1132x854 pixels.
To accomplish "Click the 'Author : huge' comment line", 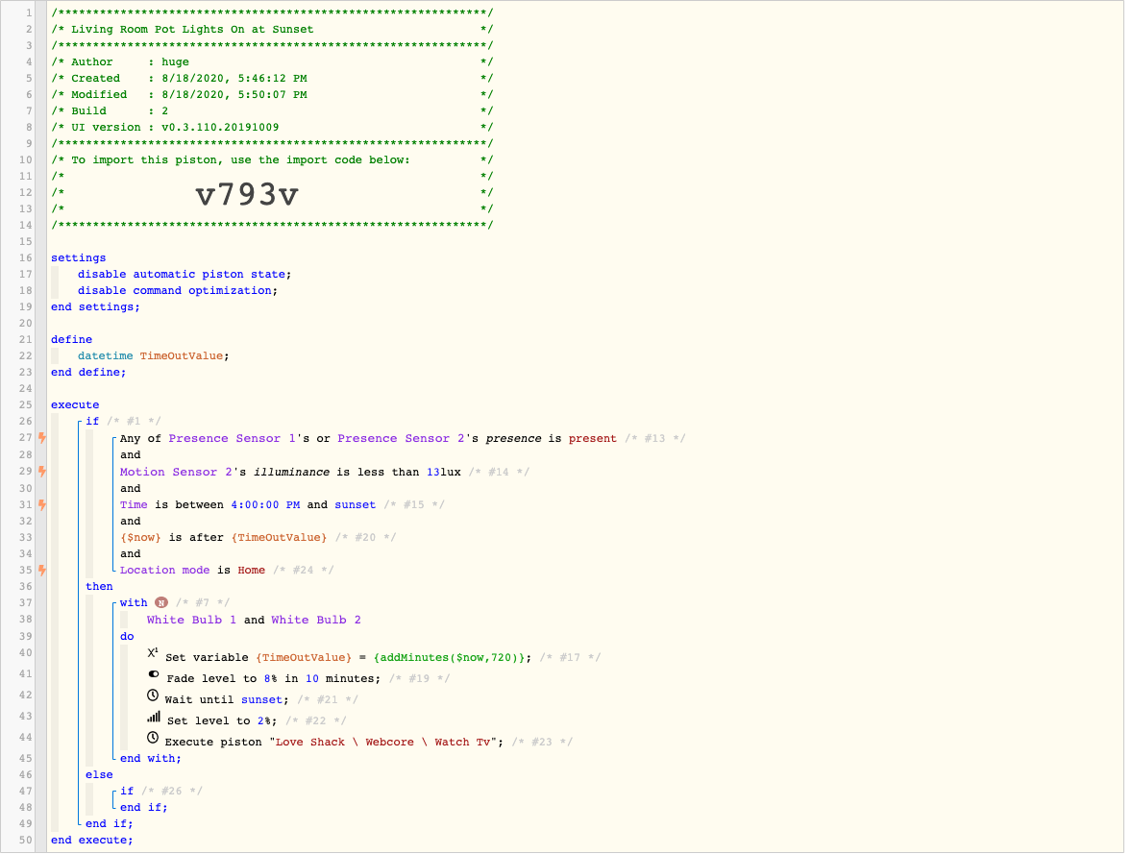I will (x=130, y=62).
